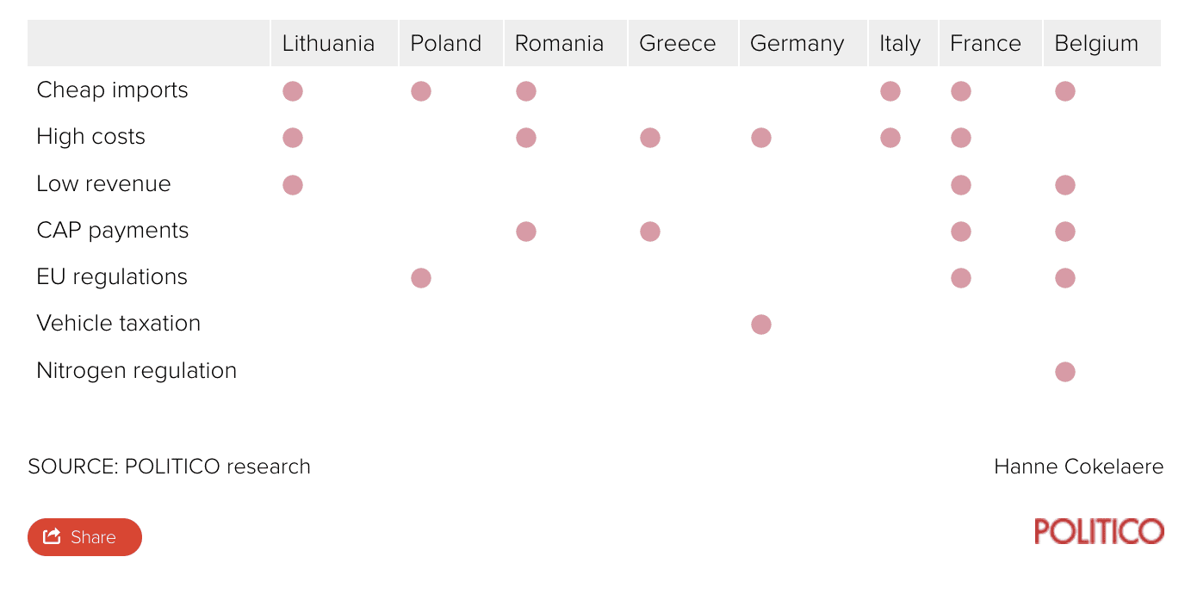
Task: Click the Cheap imports row label
Action: 112,90
